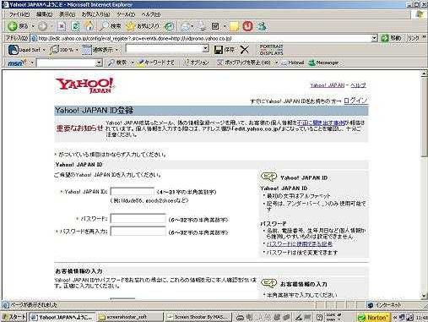The image size is (428, 322).
Task: Click the Yahoo! JAPAN ID input field
Action: 133,191
